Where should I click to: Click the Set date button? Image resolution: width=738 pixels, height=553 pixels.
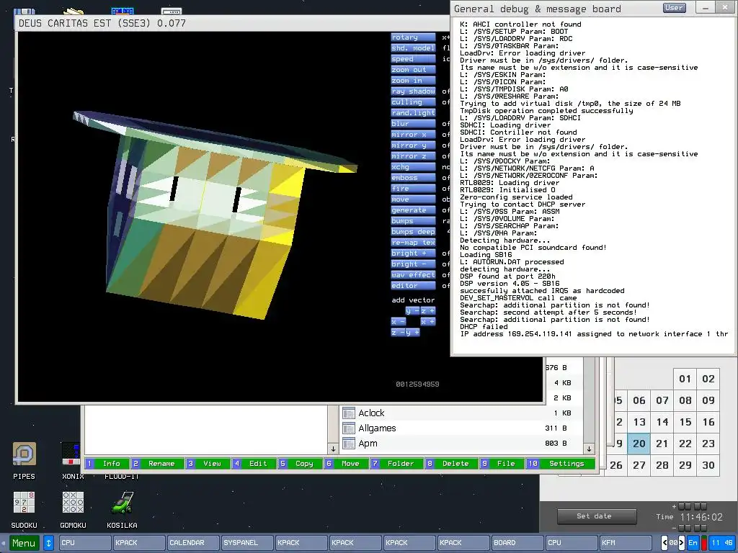point(597,516)
